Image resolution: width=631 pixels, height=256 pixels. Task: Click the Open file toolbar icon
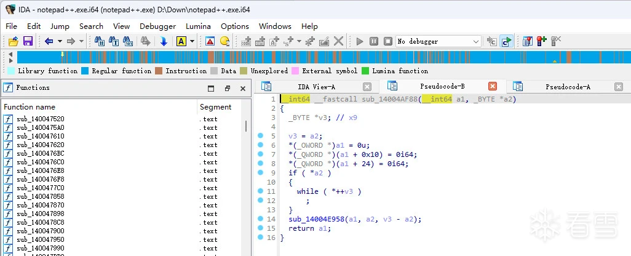click(x=14, y=41)
